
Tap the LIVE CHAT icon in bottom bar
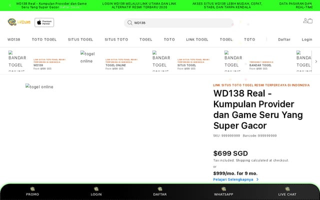pyautogui.click(x=287, y=189)
